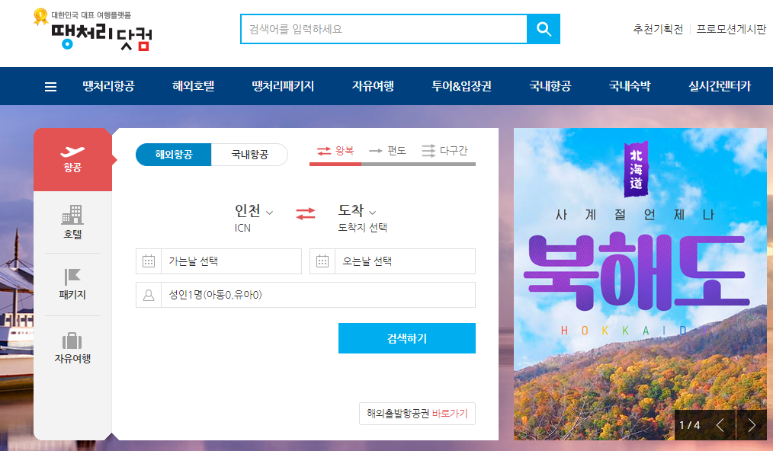The height and width of the screenshot is (451, 773).
Task: Click the swap departure and arrival arrows
Action: pyautogui.click(x=304, y=214)
